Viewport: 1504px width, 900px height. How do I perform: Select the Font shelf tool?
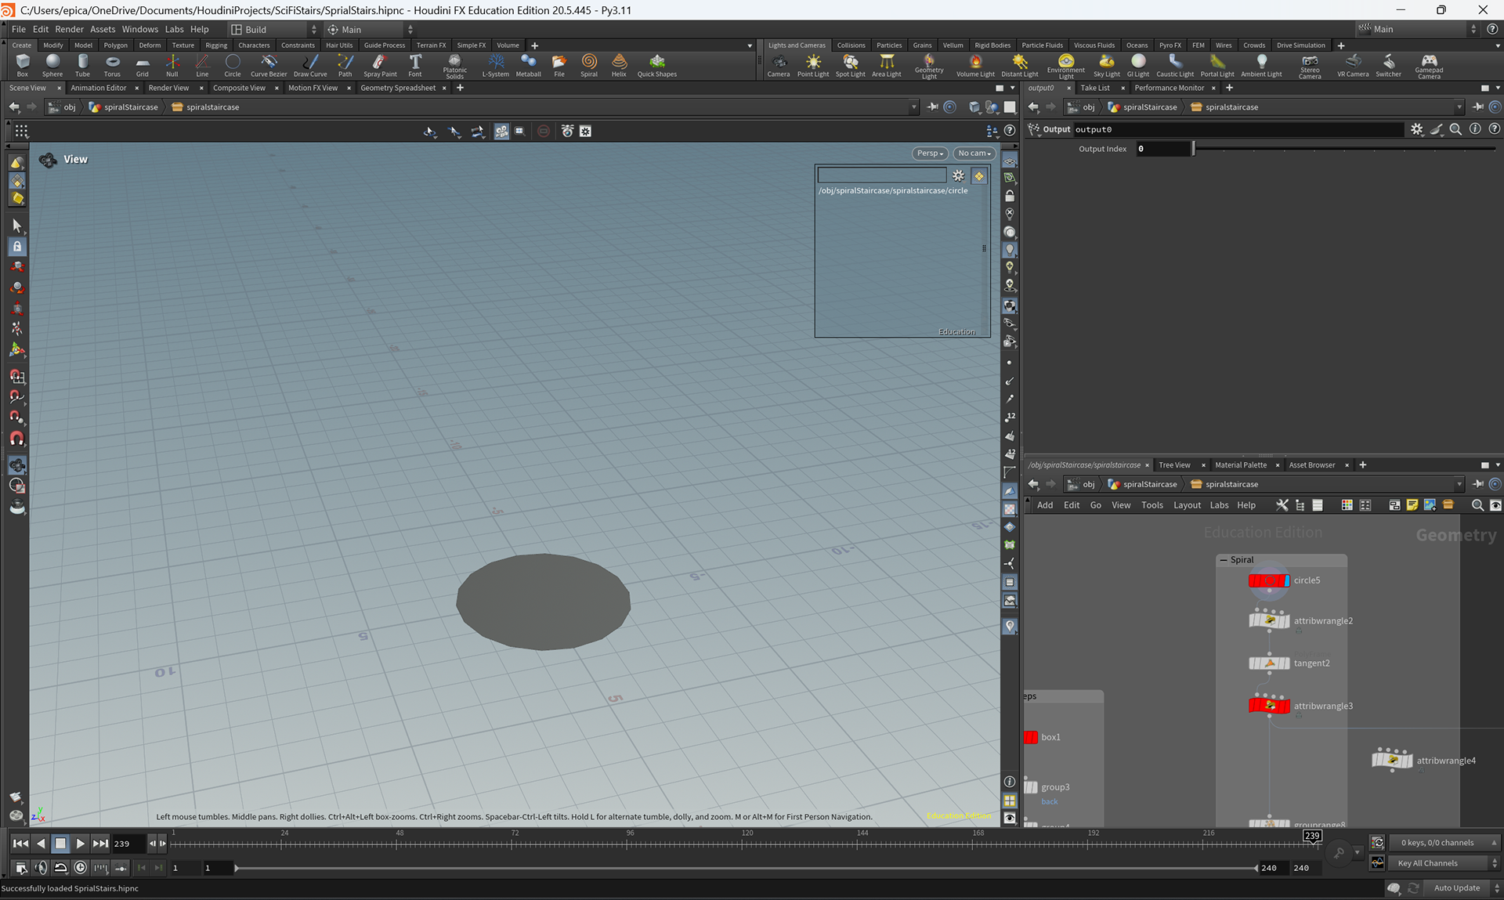(x=415, y=65)
